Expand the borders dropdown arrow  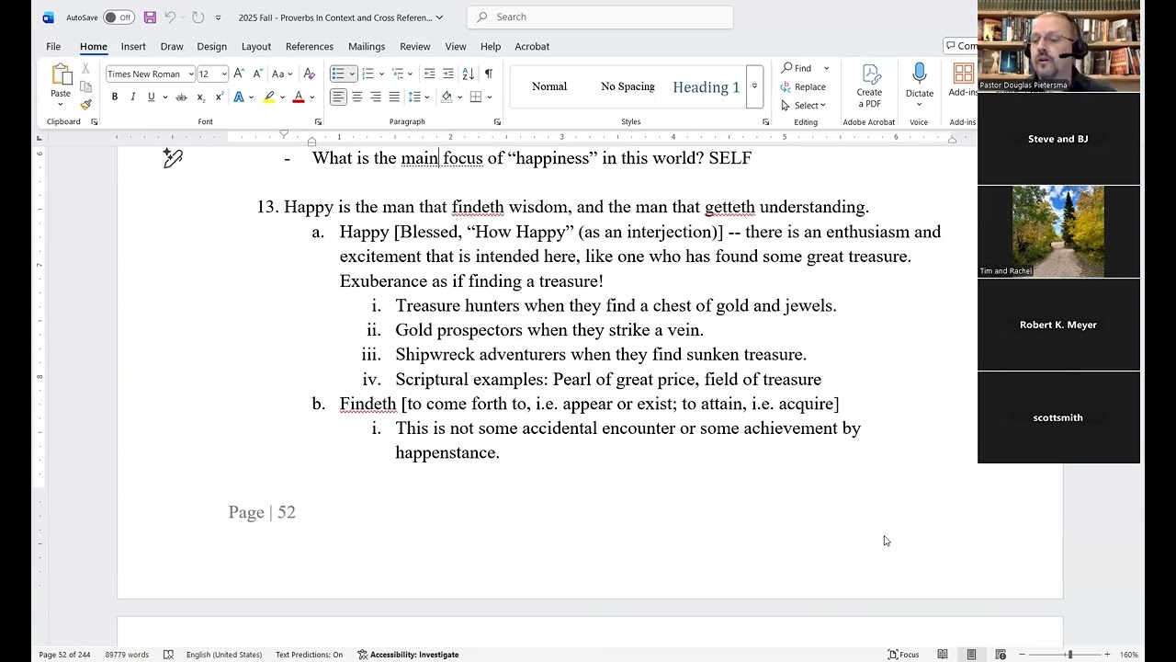click(489, 97)
